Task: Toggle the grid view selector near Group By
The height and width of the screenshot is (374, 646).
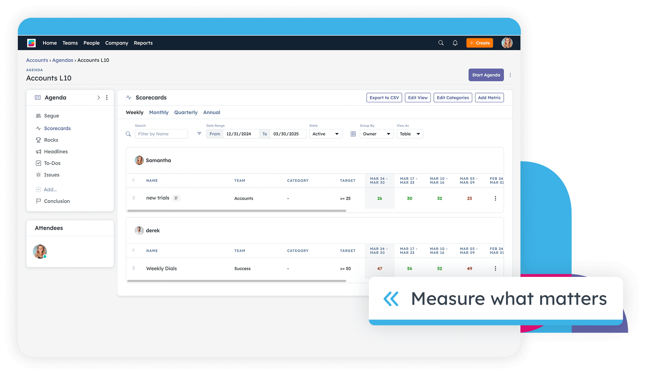Action: pos(353,134)
